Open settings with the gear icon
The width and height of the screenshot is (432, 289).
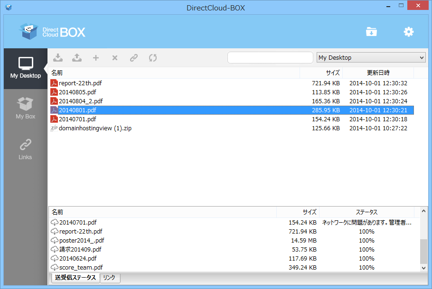pos(409,32)
